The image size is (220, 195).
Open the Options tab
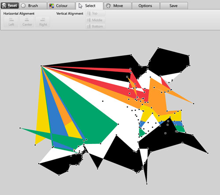click(x=146, y=6)
